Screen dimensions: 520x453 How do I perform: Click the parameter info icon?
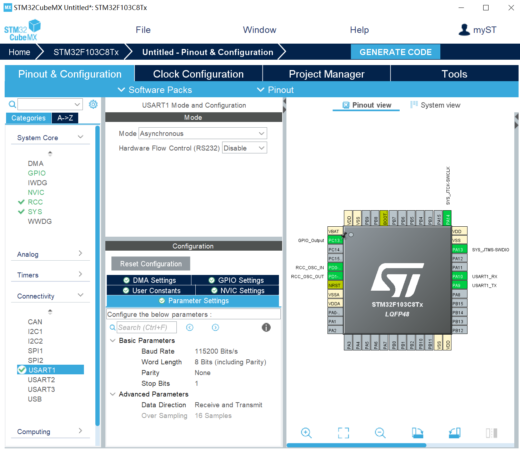pyautogui.click(x=266, y=327)
